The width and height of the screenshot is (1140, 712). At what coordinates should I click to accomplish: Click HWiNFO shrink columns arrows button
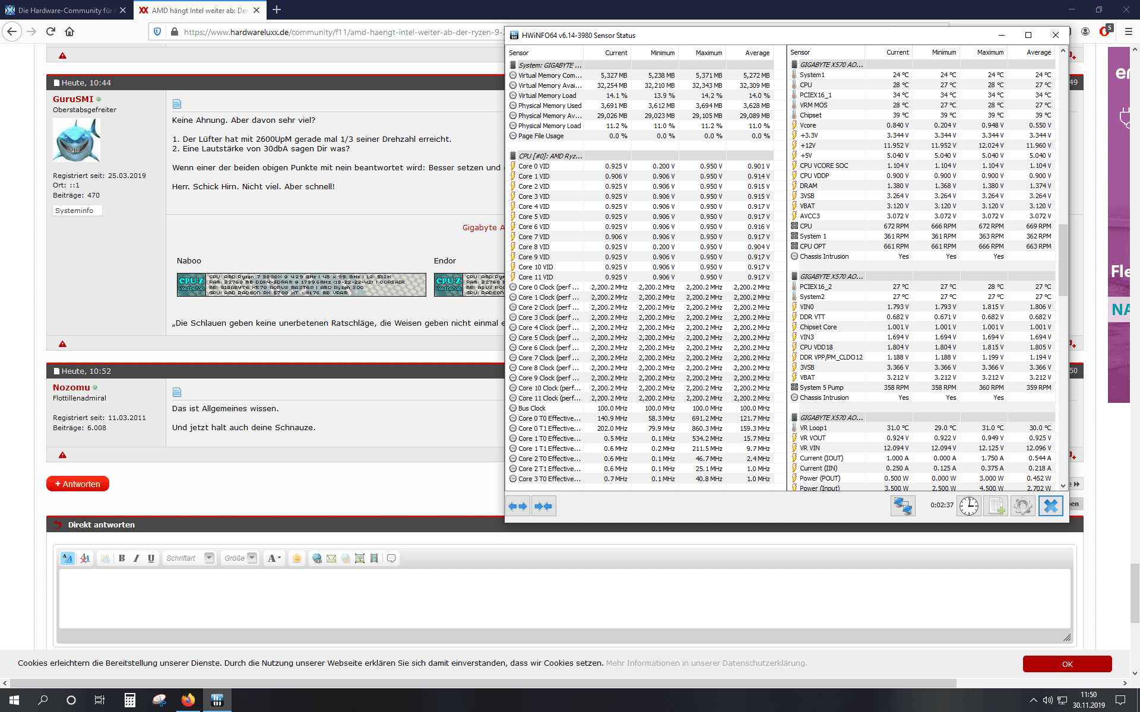pos(543,506)
